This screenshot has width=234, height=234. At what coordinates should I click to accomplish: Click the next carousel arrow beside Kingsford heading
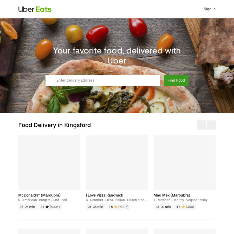point(211,125)
